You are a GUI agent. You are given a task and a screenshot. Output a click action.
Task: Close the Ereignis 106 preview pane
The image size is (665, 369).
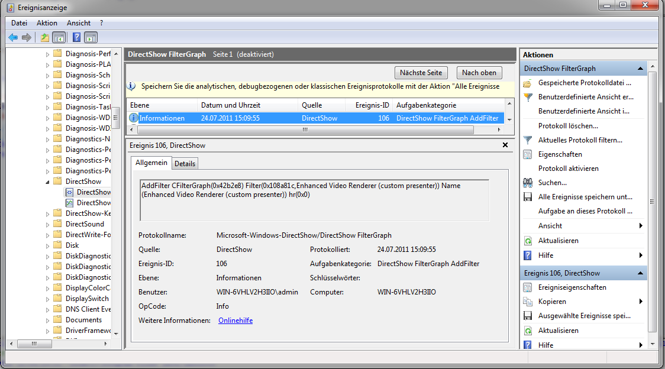[505, 145]
